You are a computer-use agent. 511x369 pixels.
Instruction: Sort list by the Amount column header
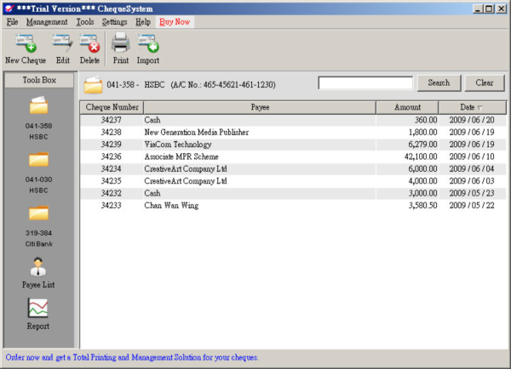[407, 107]
